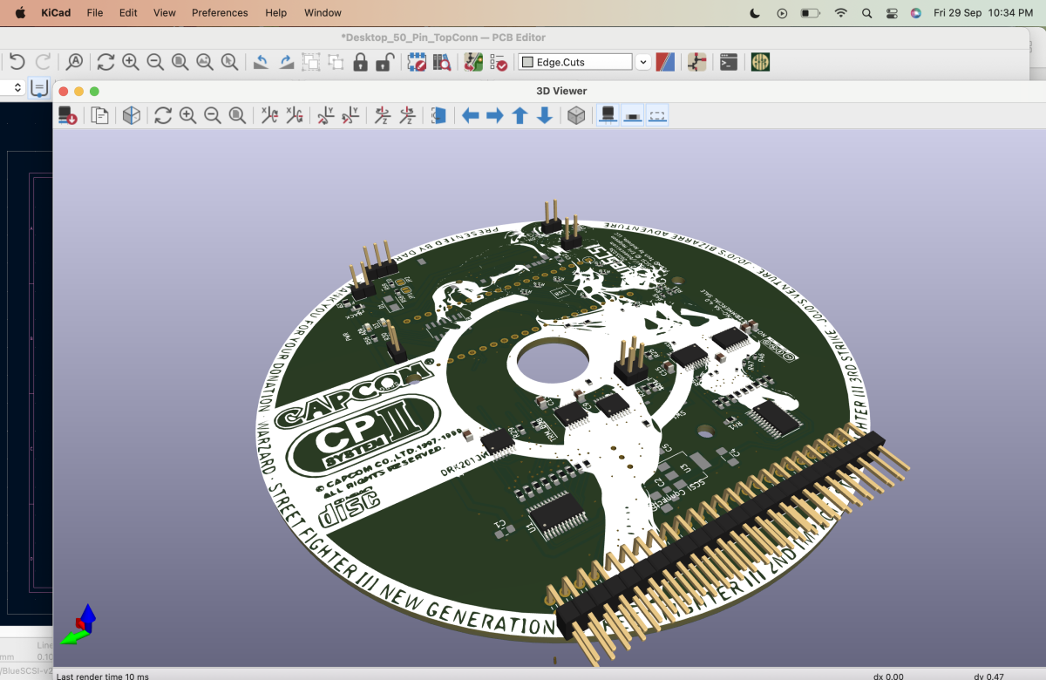Refresh the PCB Editor view
The width and height of the screenshot is (1046, 680).
coord(105,62)
